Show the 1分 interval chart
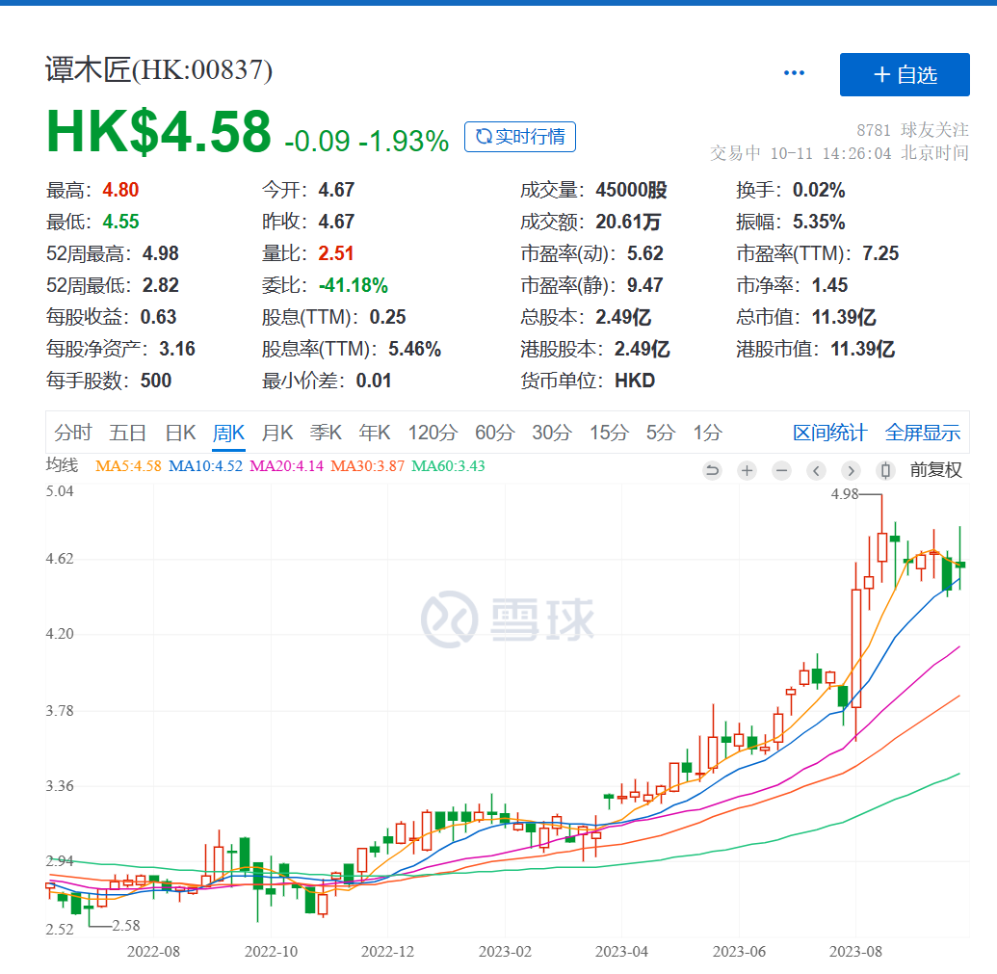 point(707,433)
